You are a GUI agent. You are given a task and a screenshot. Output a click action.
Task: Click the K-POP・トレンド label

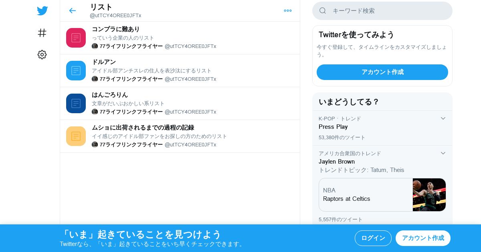(x=340, y=119)
